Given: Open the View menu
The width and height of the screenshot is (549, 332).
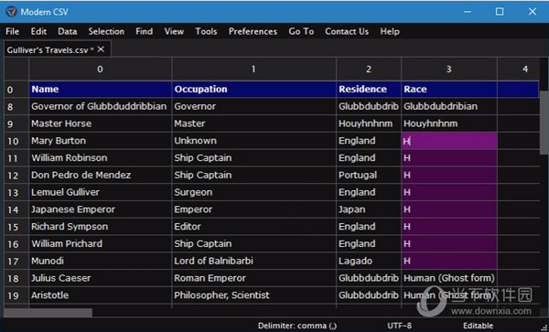Looking at the screenshot, I should [174, 31].
